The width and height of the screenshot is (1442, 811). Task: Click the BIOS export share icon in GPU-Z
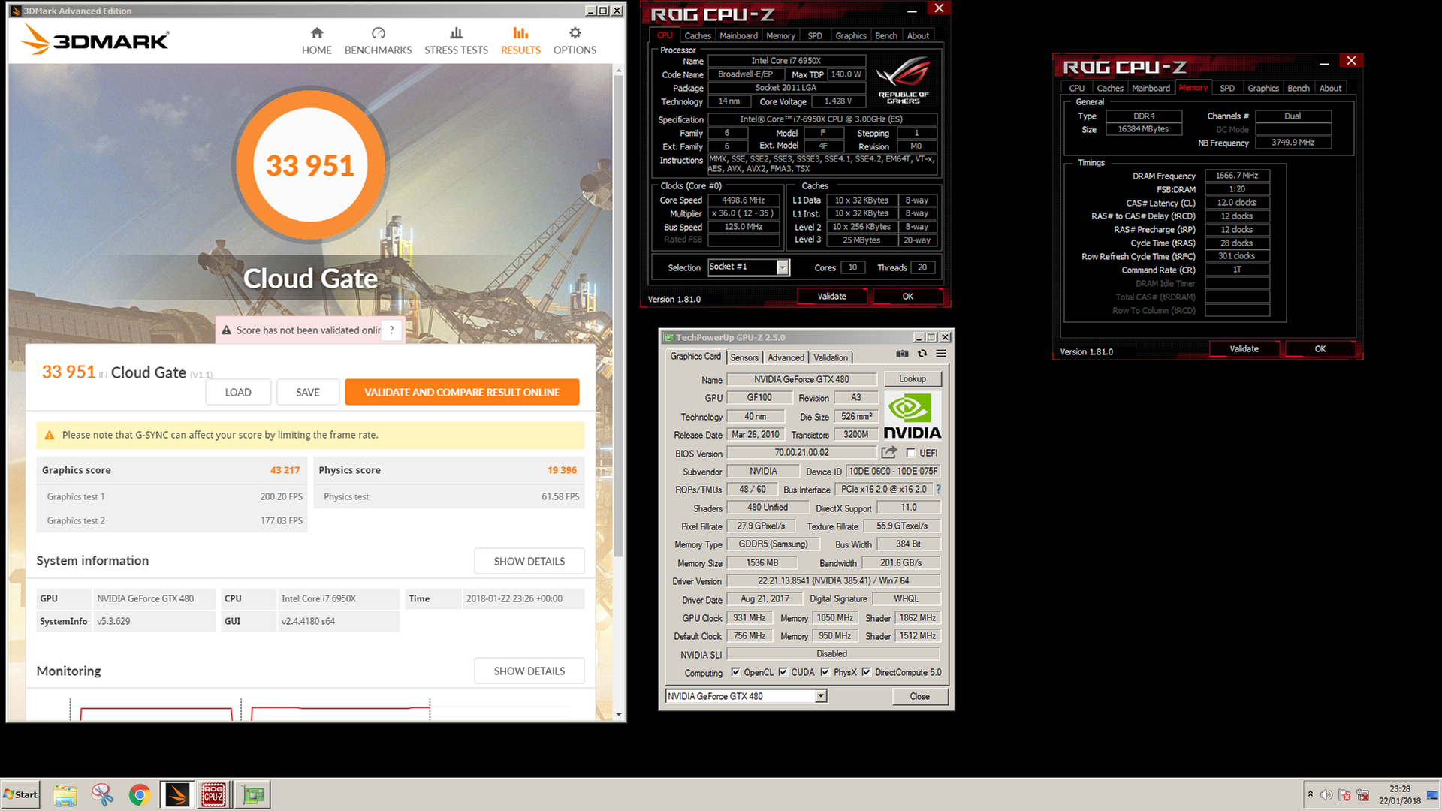(889, 452)
